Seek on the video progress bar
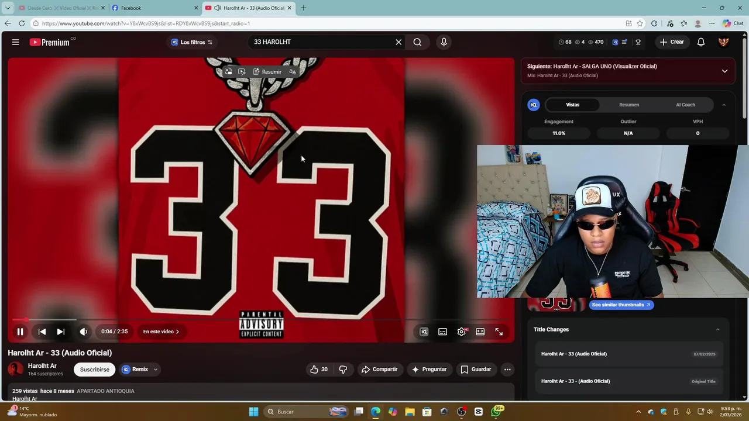 click(261, 320)
